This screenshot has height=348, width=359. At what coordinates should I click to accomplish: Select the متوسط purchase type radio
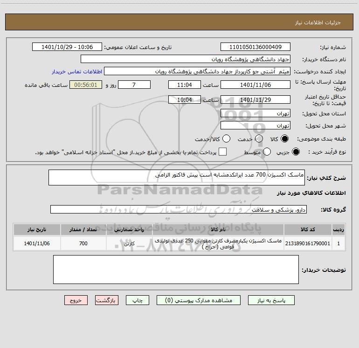[267, 152]
